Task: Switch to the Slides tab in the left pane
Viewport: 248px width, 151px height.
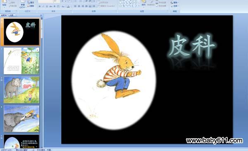Action: point(4,15)
